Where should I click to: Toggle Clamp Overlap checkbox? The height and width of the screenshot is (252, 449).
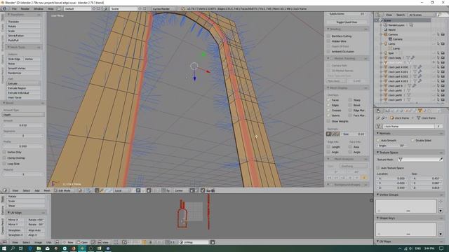click(x=4, y=157)
